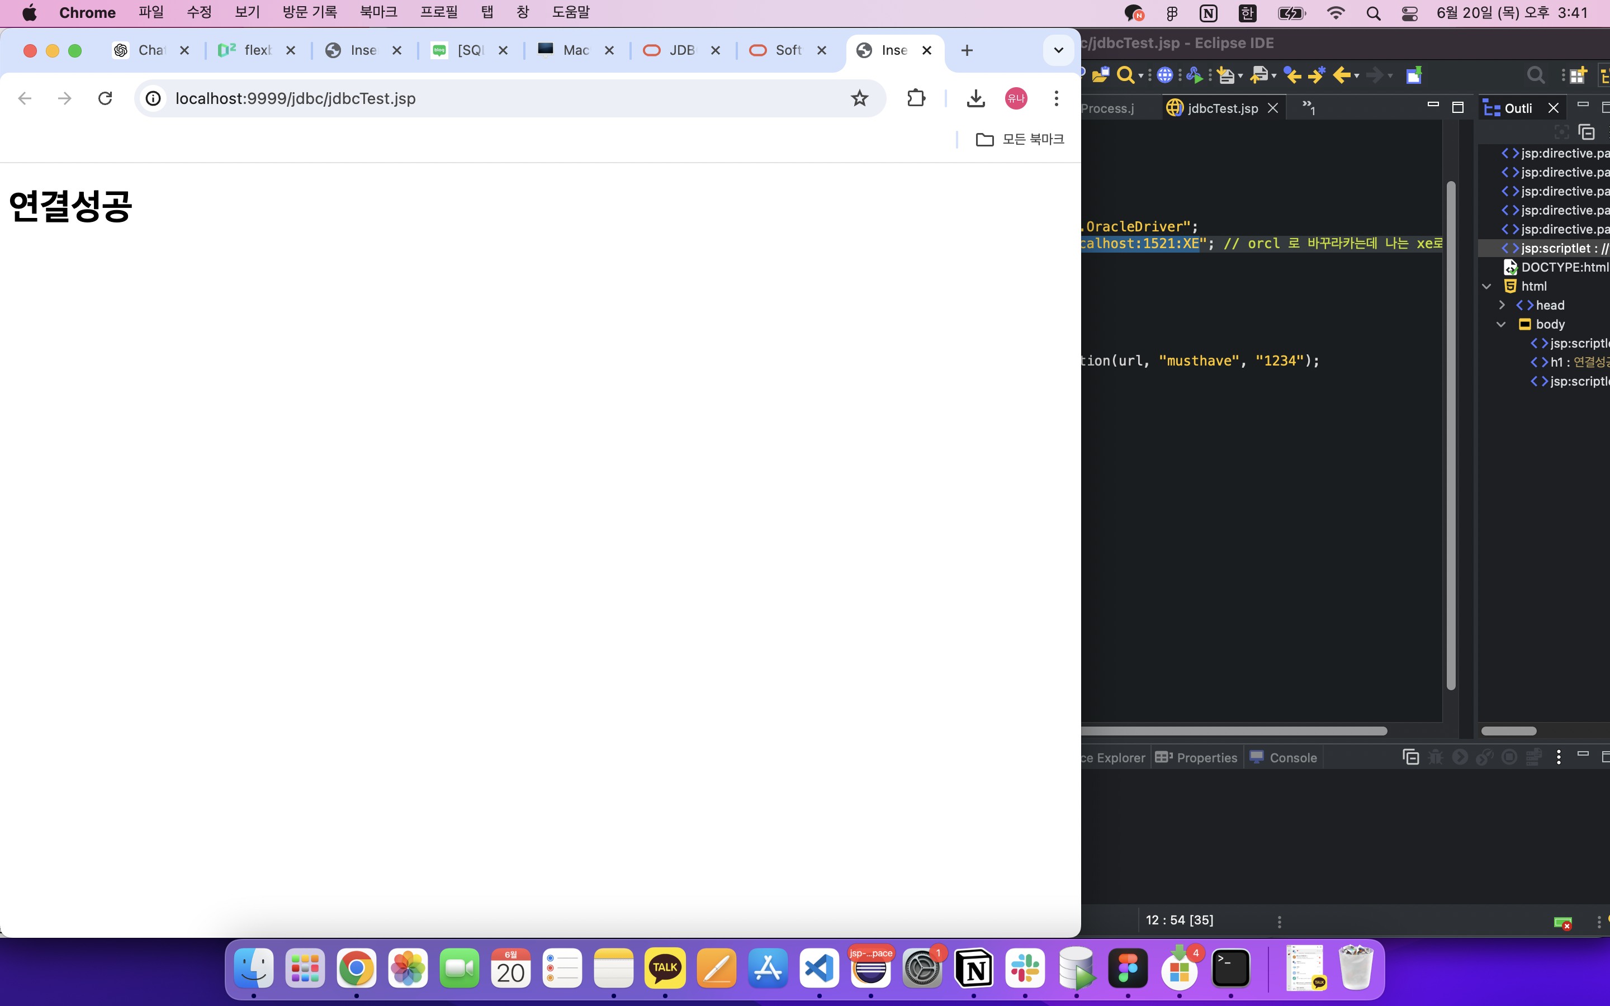Reload the jdbcTest.jsp page

coord(105,98)
